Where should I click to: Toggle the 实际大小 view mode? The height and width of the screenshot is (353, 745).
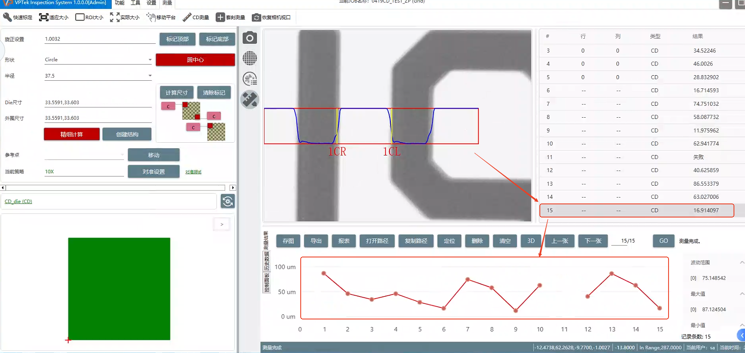114,17
